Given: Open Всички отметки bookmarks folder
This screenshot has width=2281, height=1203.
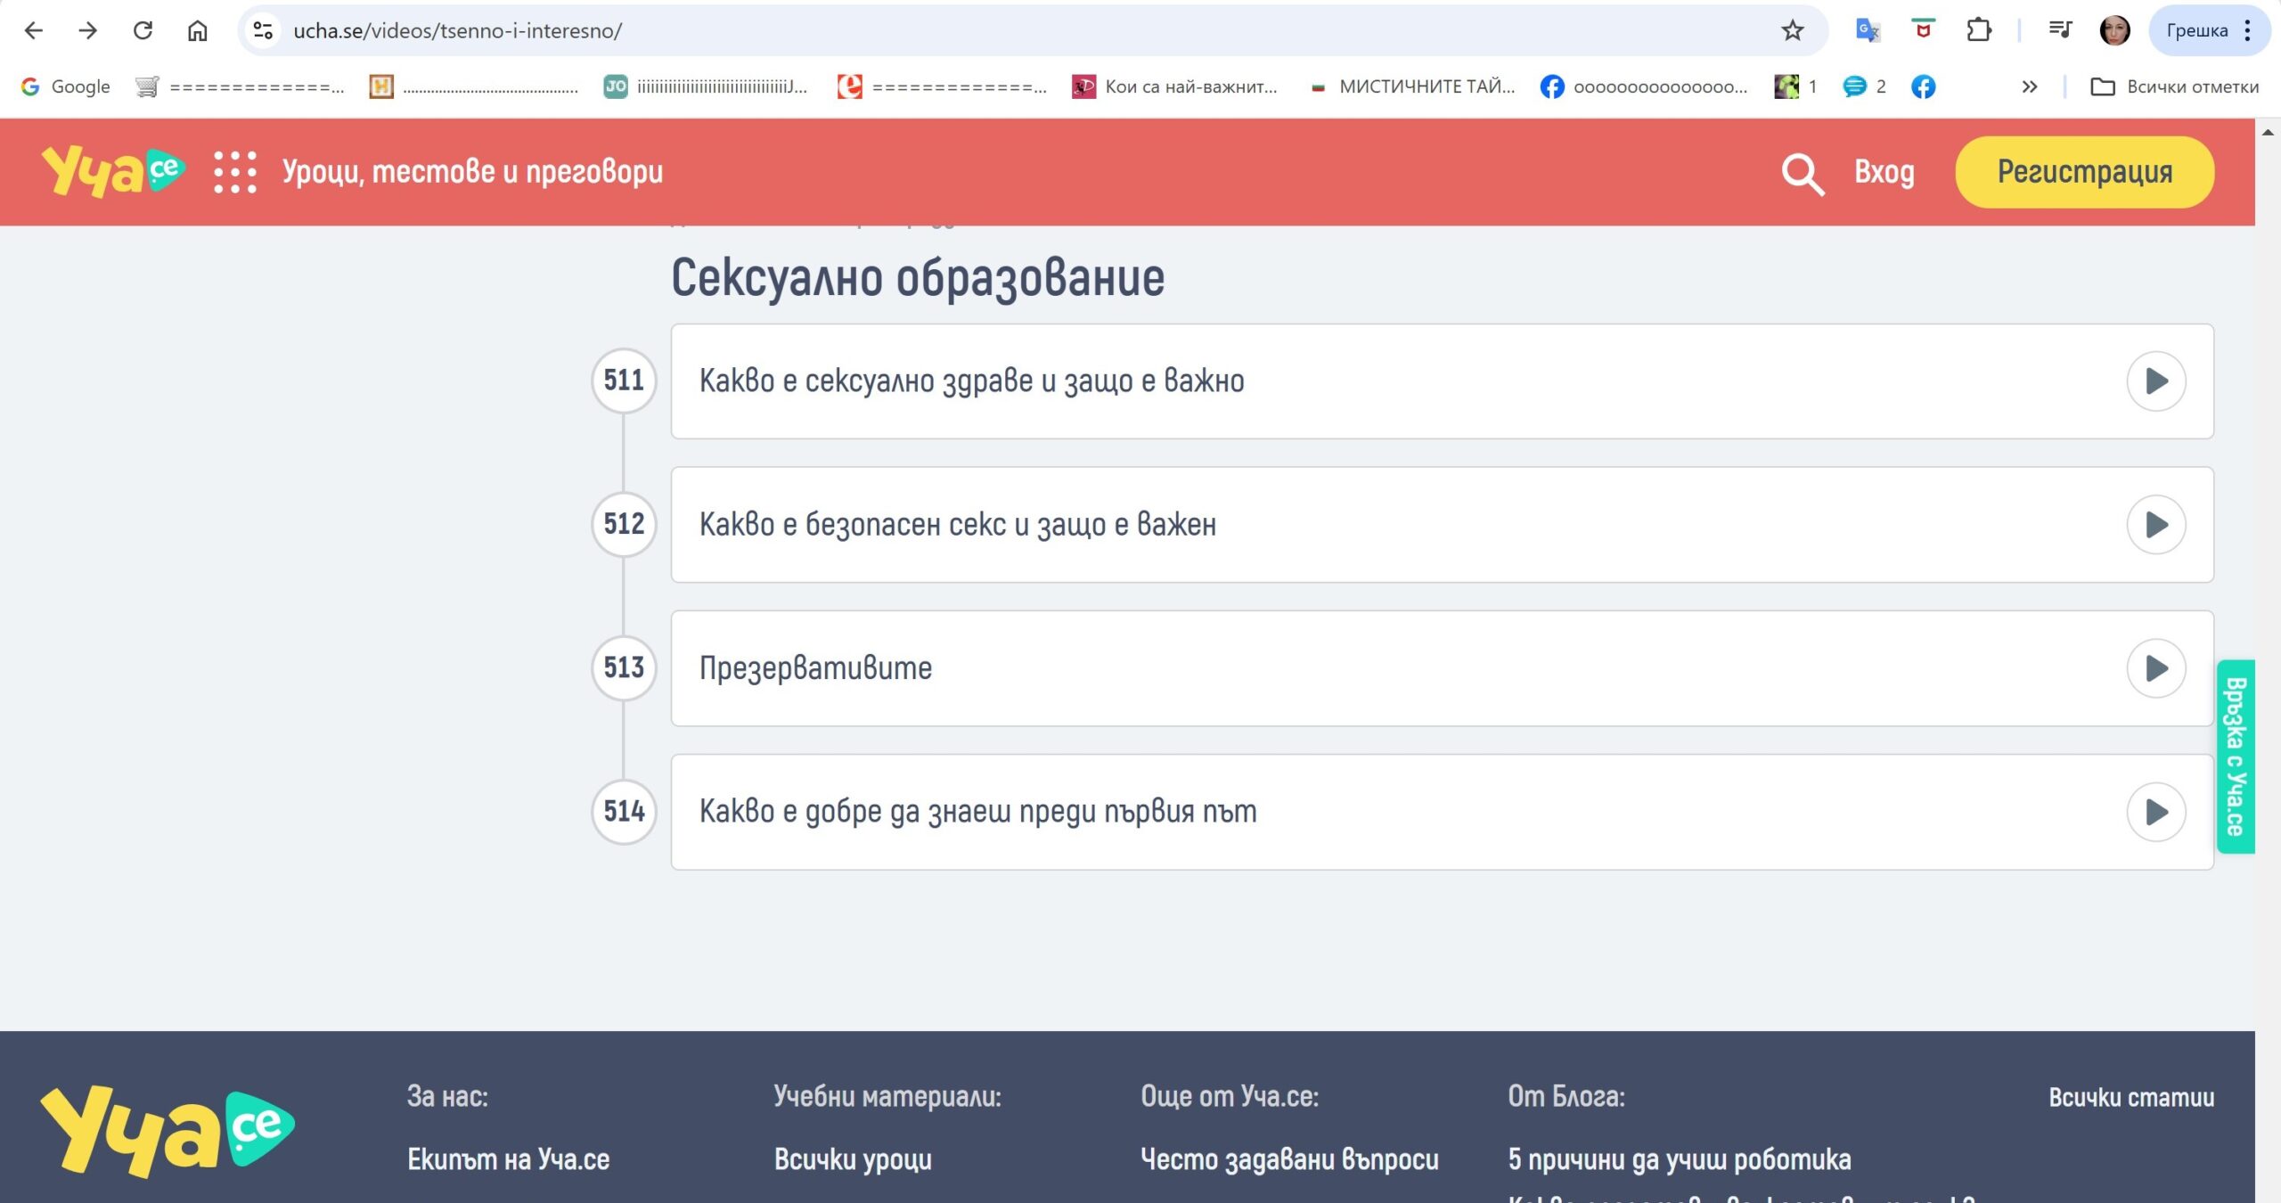Looking at the screenshot, I should click(x=2174, y=86).
